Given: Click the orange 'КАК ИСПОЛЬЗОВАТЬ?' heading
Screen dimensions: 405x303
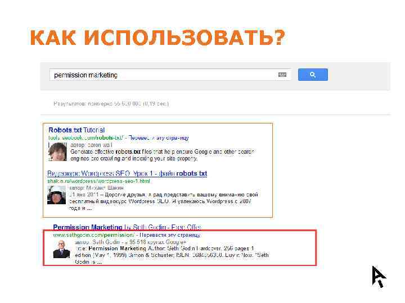Looking at the screenshot, I should [157, 38].
